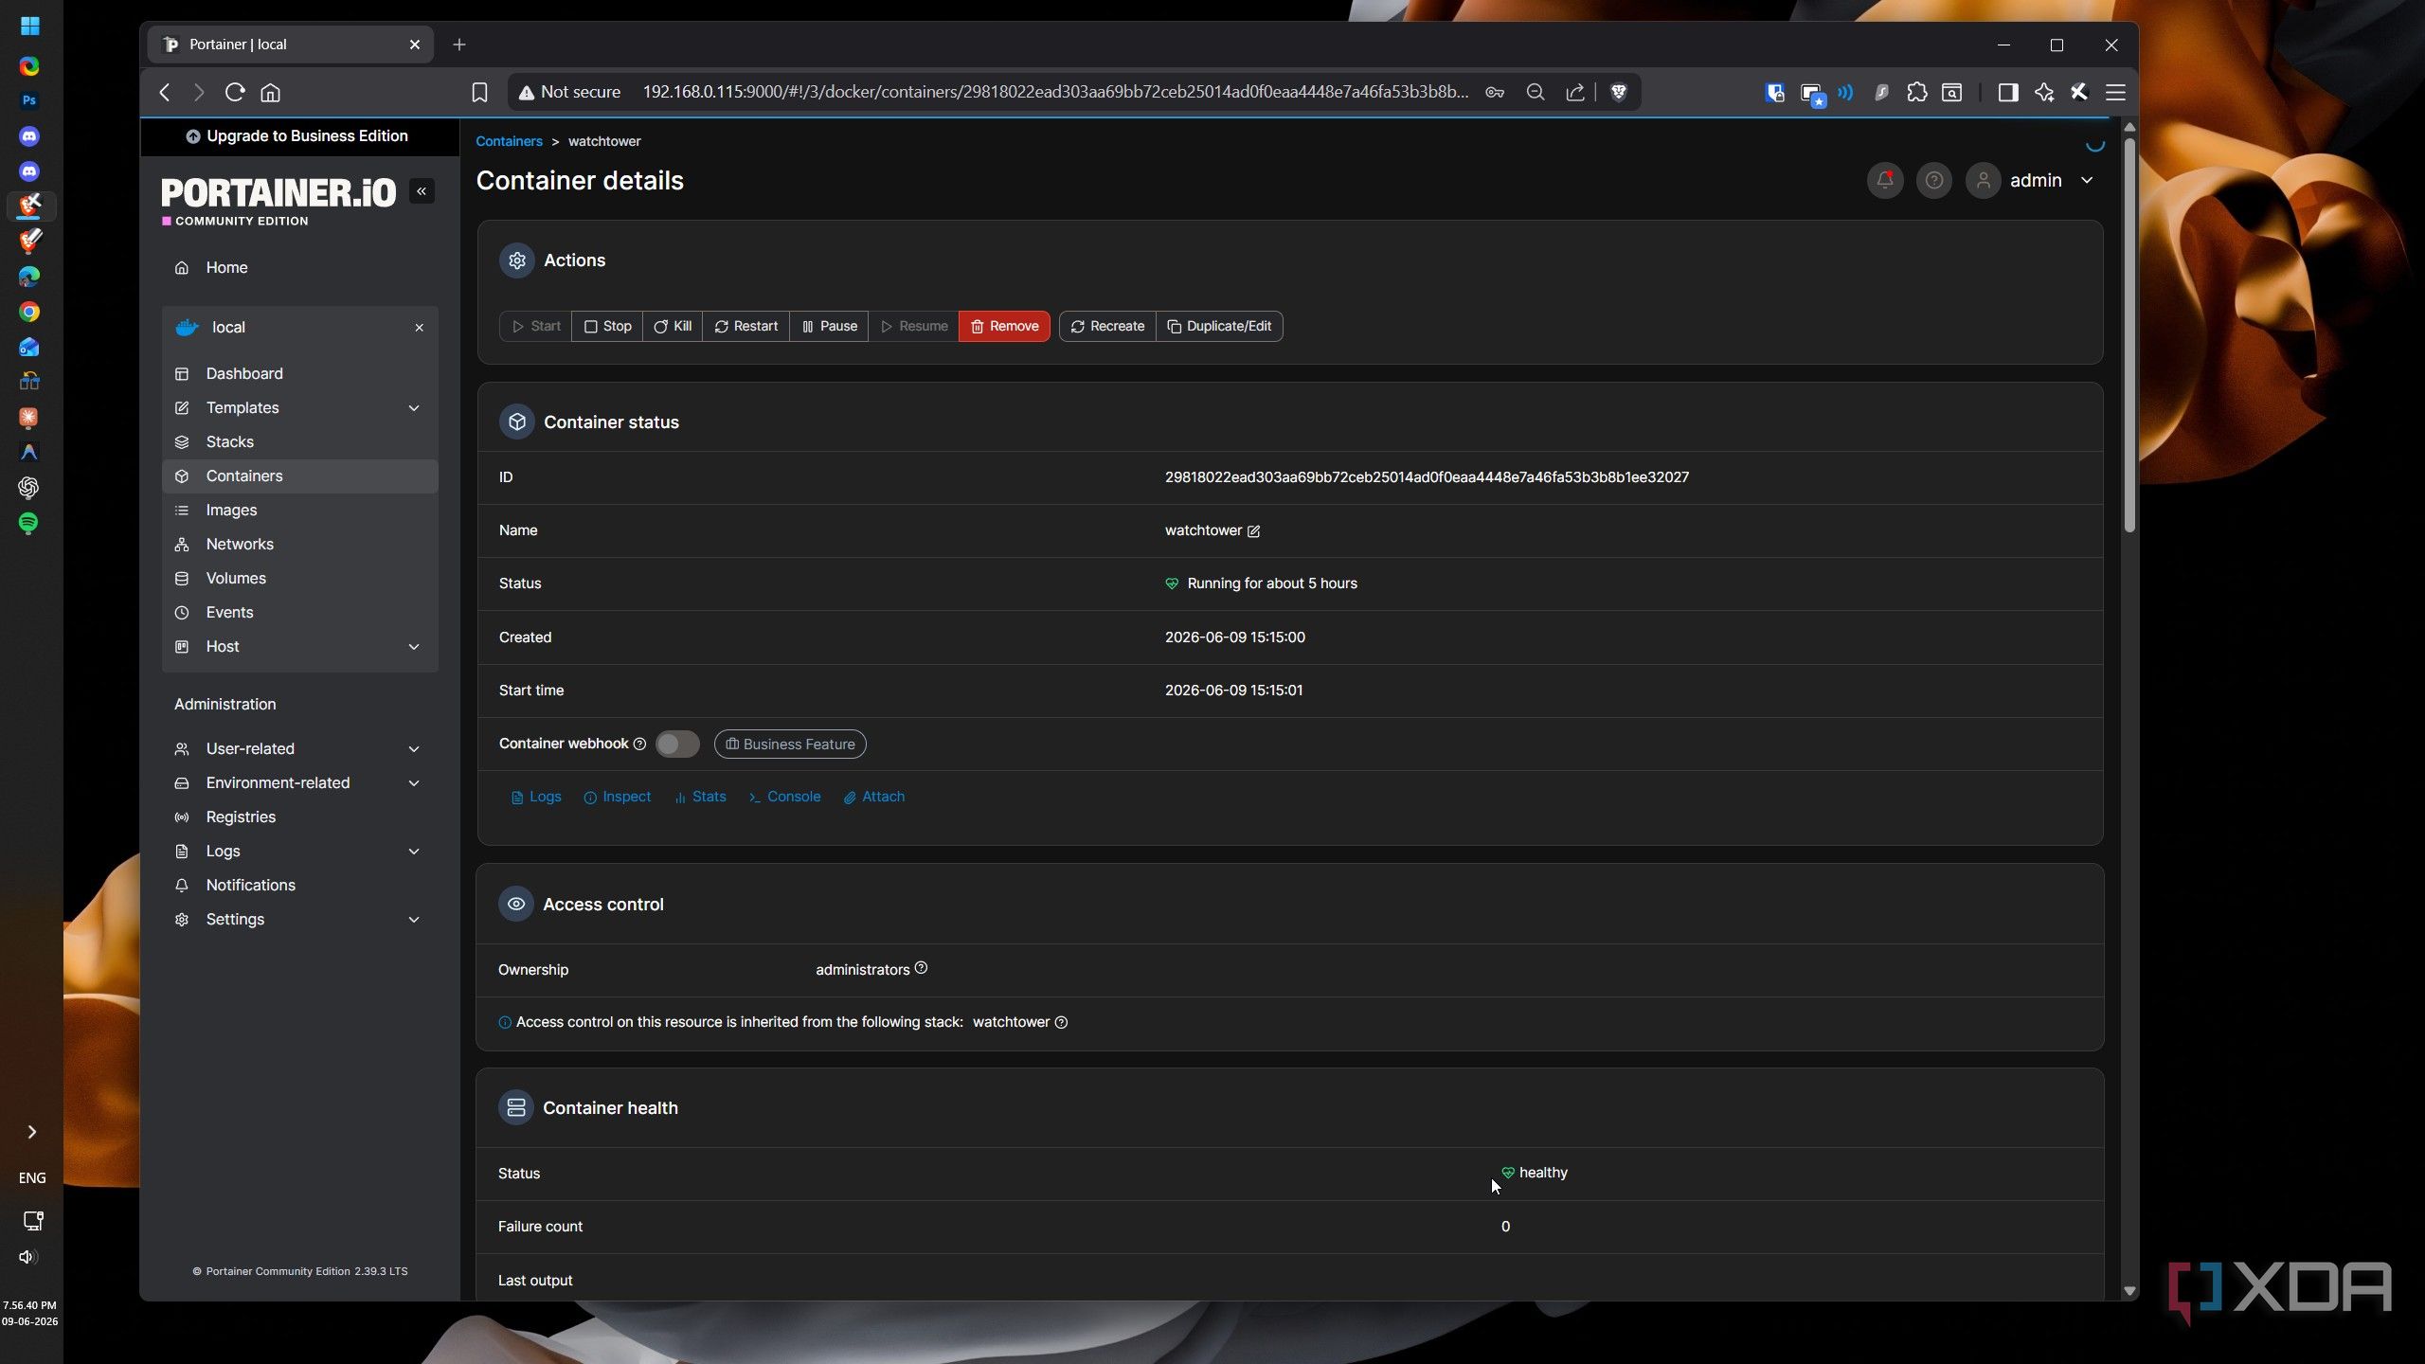The height and width of the screenshot is (1364, 2425).
Task: Open the container Logs link
Action: coord(536,797)
